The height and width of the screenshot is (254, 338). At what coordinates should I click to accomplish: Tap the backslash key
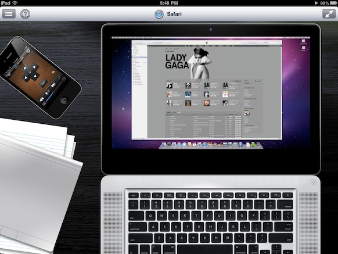click(x=287, y=216)
